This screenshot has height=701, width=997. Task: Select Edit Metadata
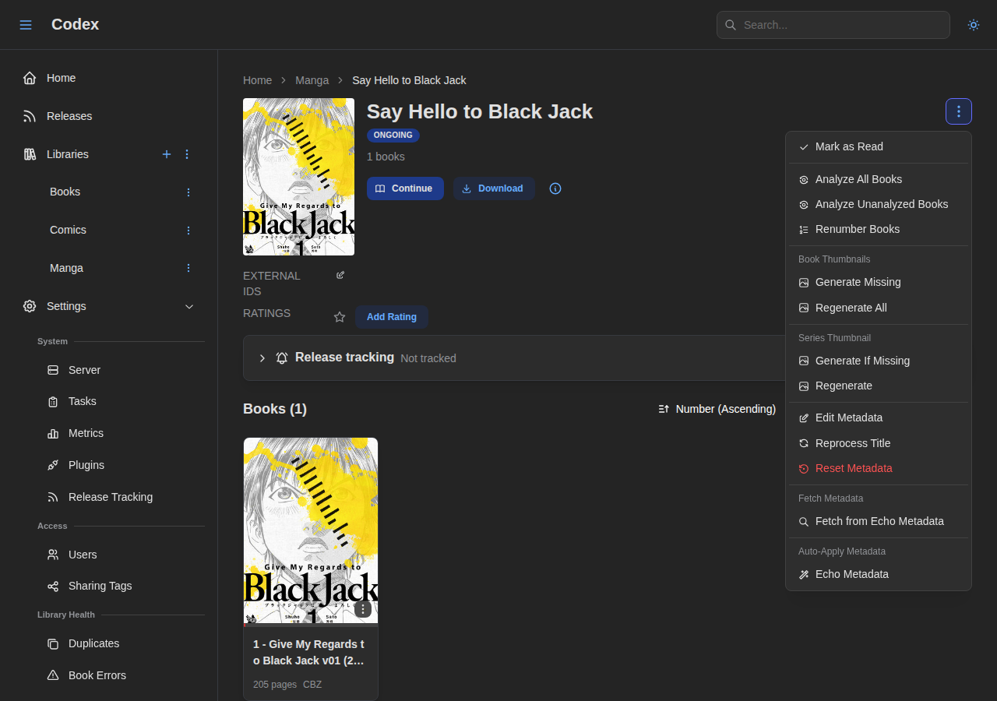click(879, 417)
